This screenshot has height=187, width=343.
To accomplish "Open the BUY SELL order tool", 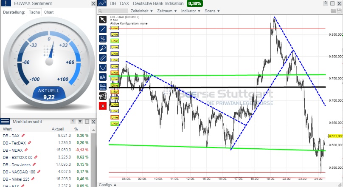I will tap(103, 87).
